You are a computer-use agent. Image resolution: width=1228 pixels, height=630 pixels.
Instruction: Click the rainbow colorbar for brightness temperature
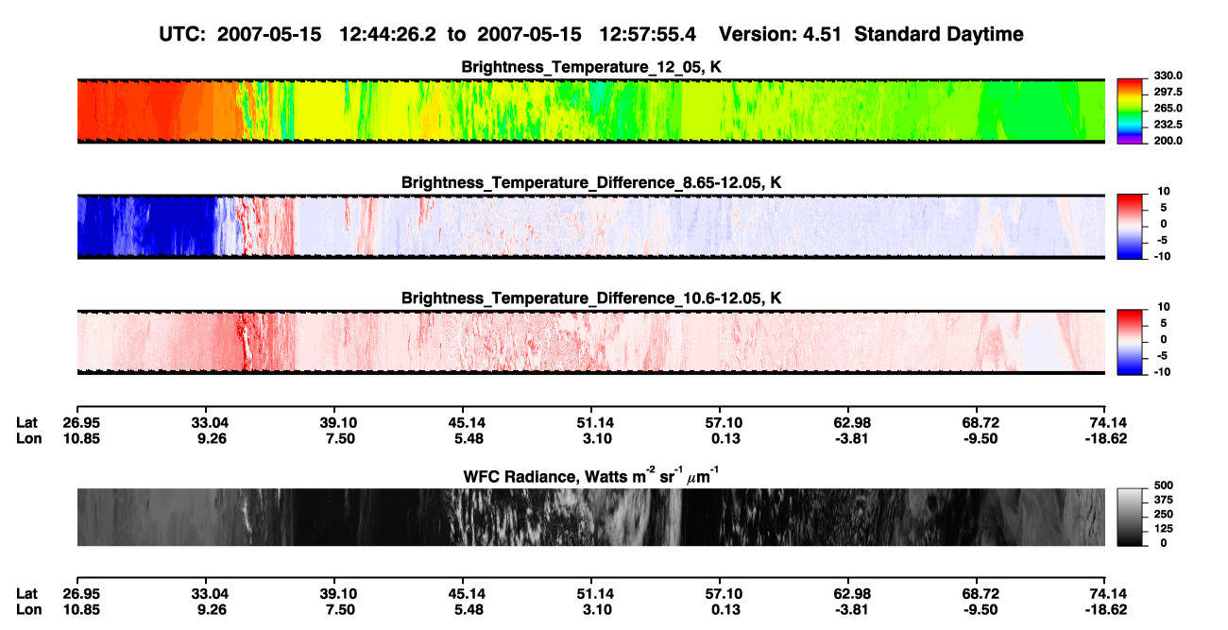[x=1130, y=111]
